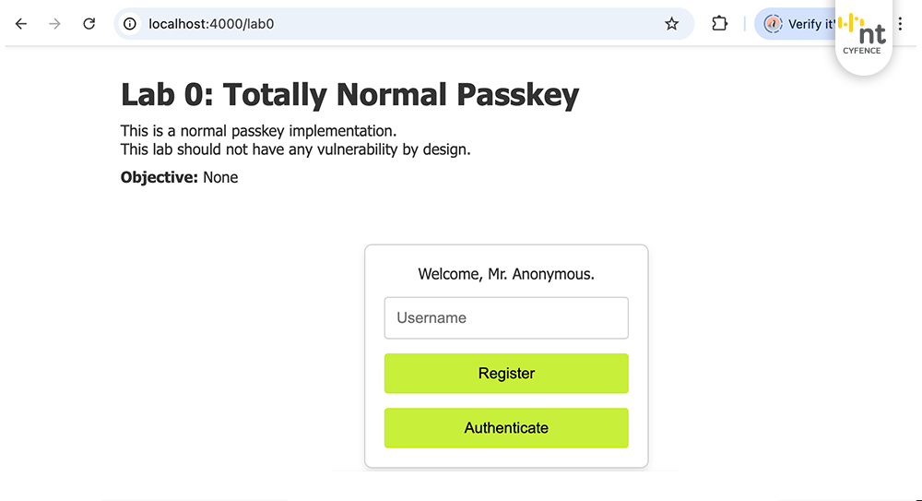The image size is (922, 501).
Task: Click the bold "Objective:" label
Action: tap(160, 177)
